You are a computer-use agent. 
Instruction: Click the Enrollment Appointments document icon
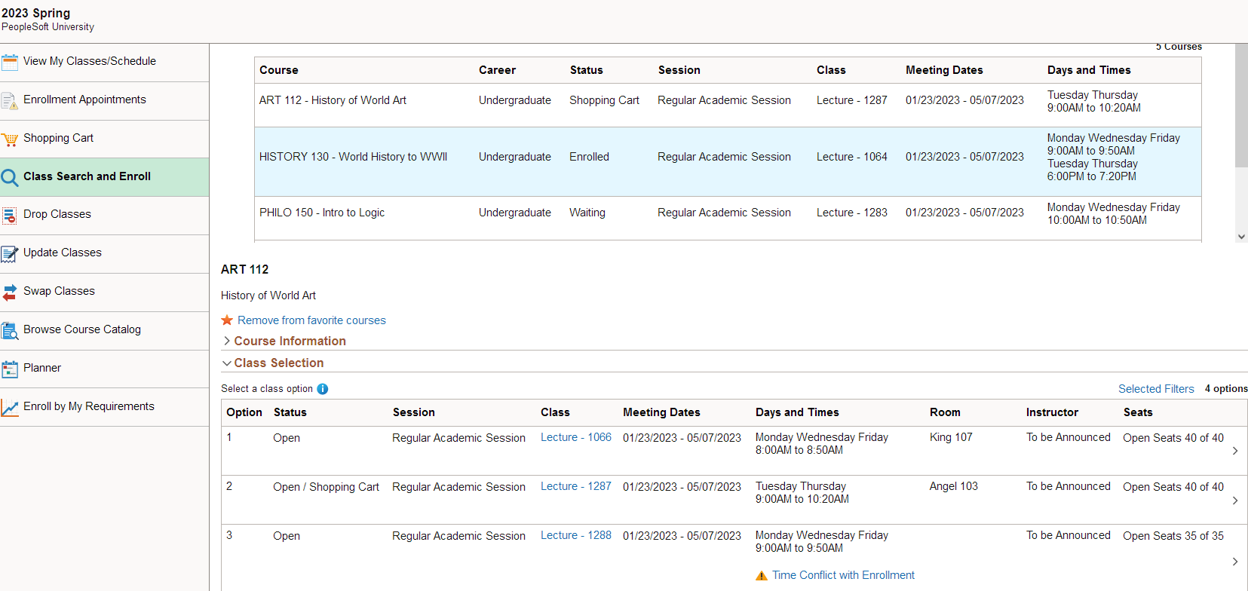[10, 100]
